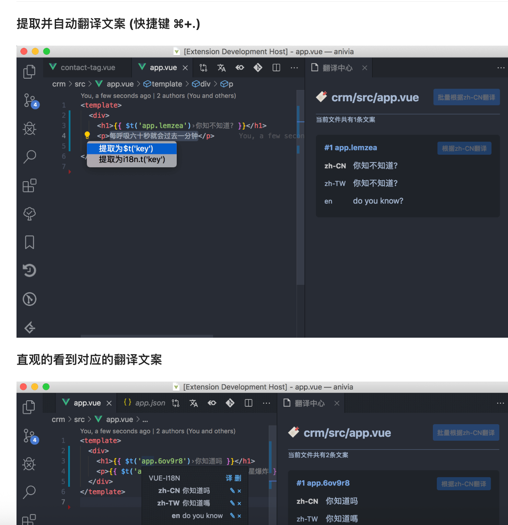This screenshot has width=508, height=525.
Task: Open more actions menu in lower editor toolbar
Action: [267, 403]
